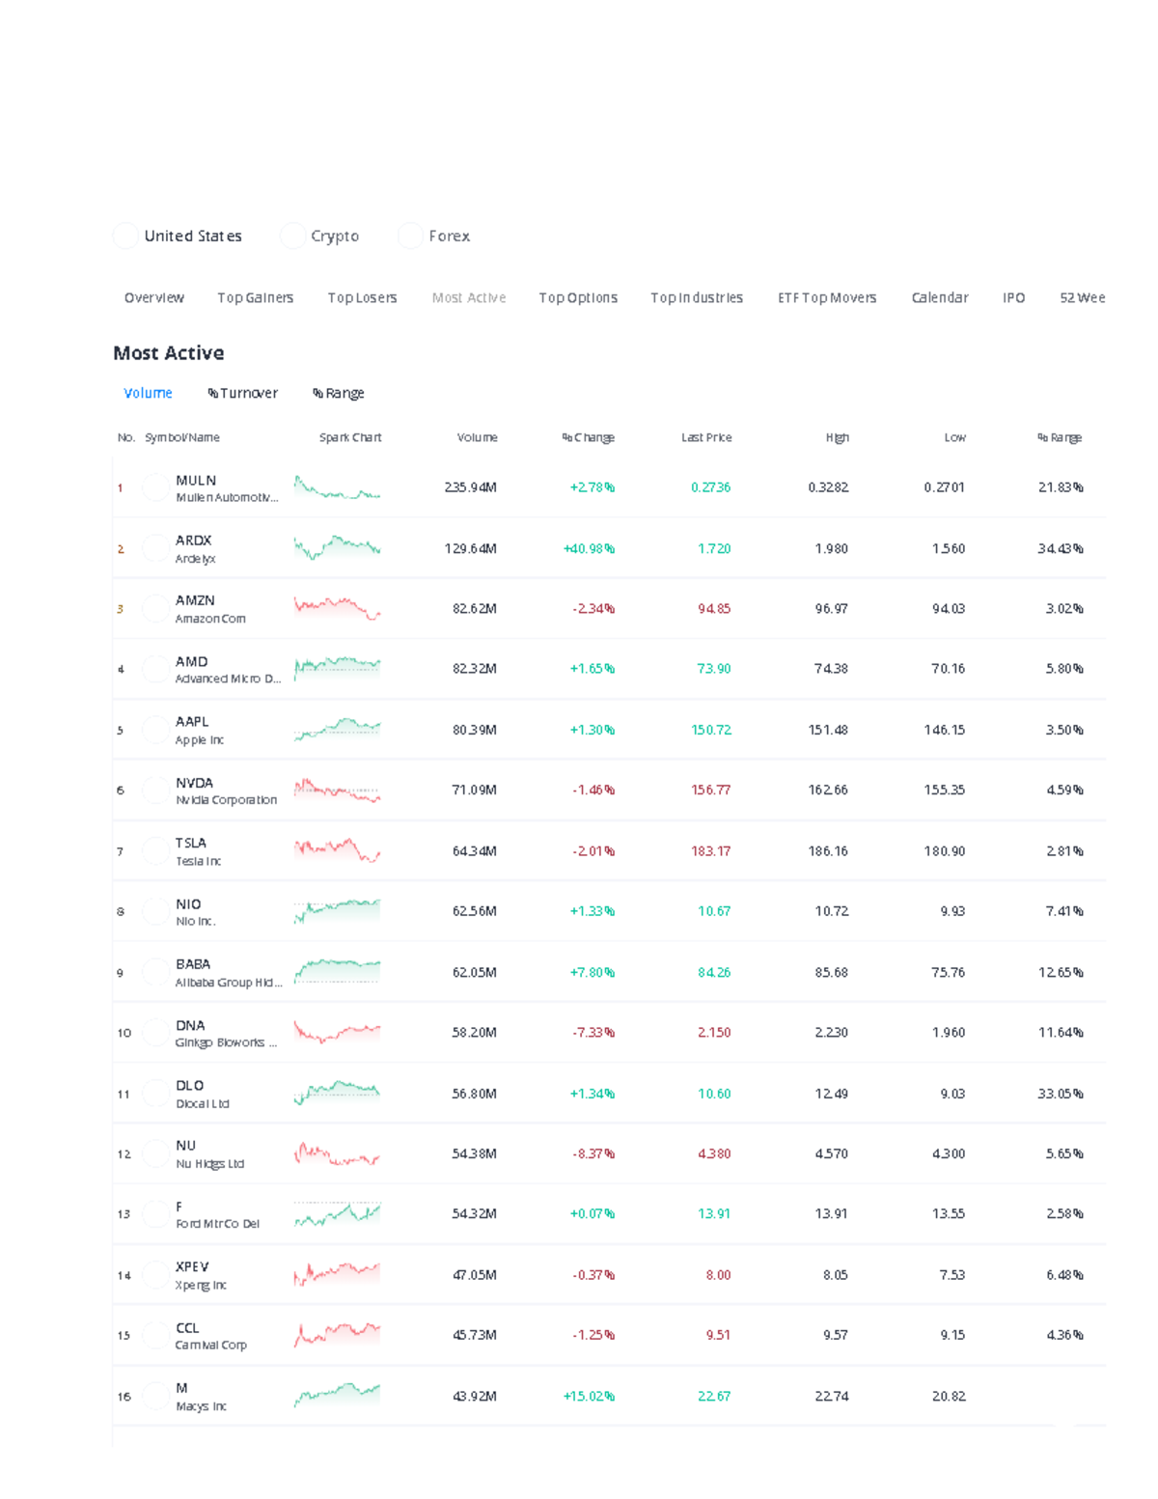Click the ARDX company logo icon
Screen dimensions: 1158x1499
[155, 548]
